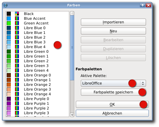Cancel with the Abbrechen button
Screen dimensions: 159x127
pos(112,113)
